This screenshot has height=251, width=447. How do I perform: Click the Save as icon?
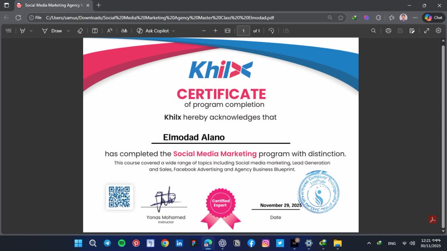[412, 31]
